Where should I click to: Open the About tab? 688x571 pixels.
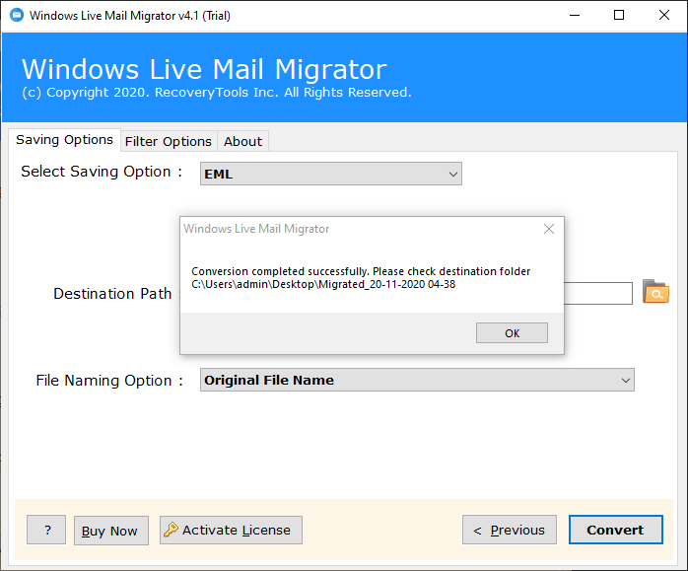coord(242,141)
